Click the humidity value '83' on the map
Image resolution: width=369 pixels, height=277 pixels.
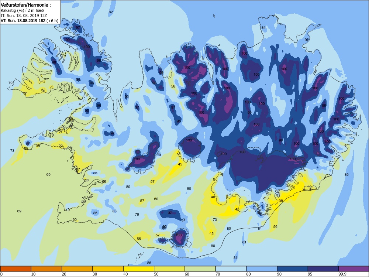[114, 211]
